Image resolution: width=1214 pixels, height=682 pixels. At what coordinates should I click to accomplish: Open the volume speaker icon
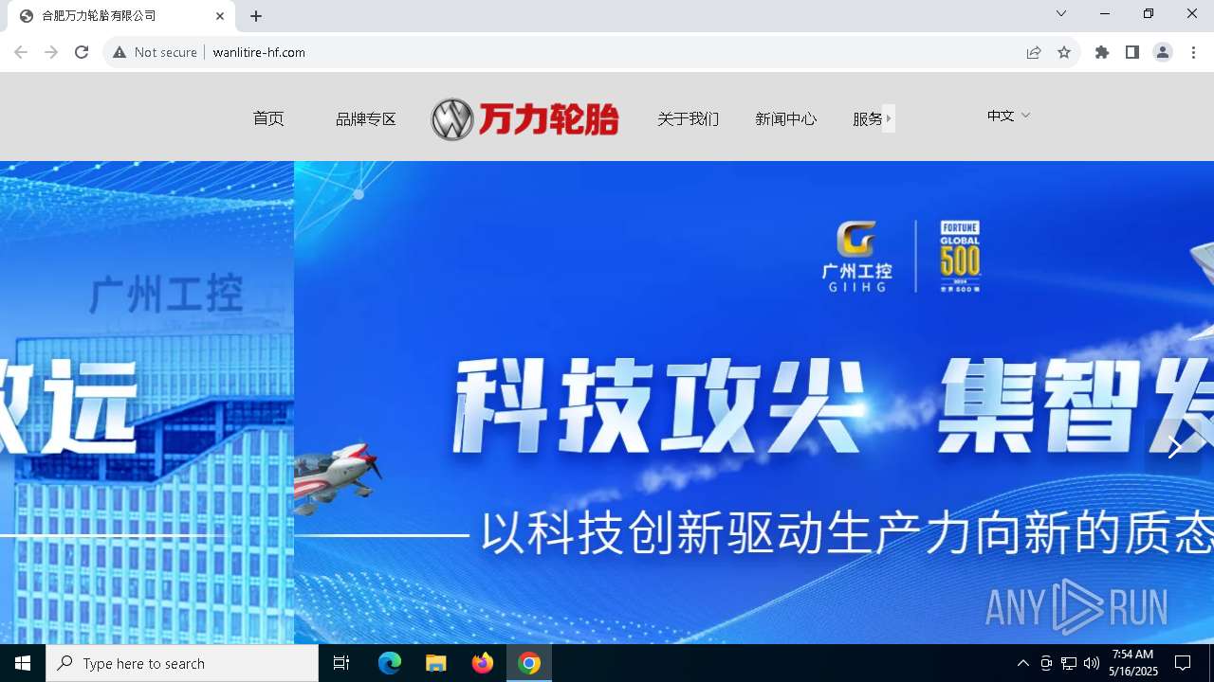tap(1092, 663)
